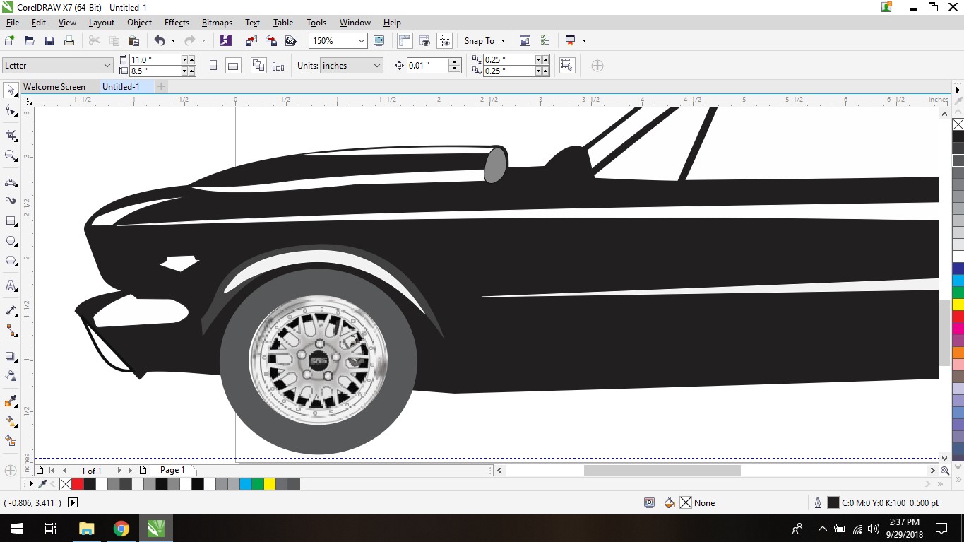964x542 pixels.
Task: Choose the Rectangle tool
Action: point(11,221)
